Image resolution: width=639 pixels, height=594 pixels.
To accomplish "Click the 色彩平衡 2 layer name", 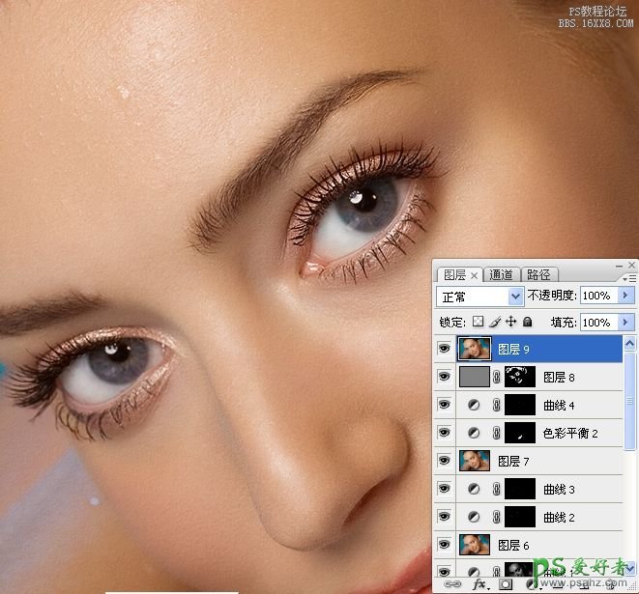I will 570,433.
